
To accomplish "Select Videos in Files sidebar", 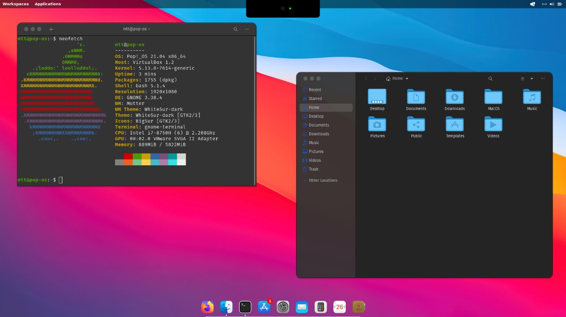I will (x=326, y=160).
